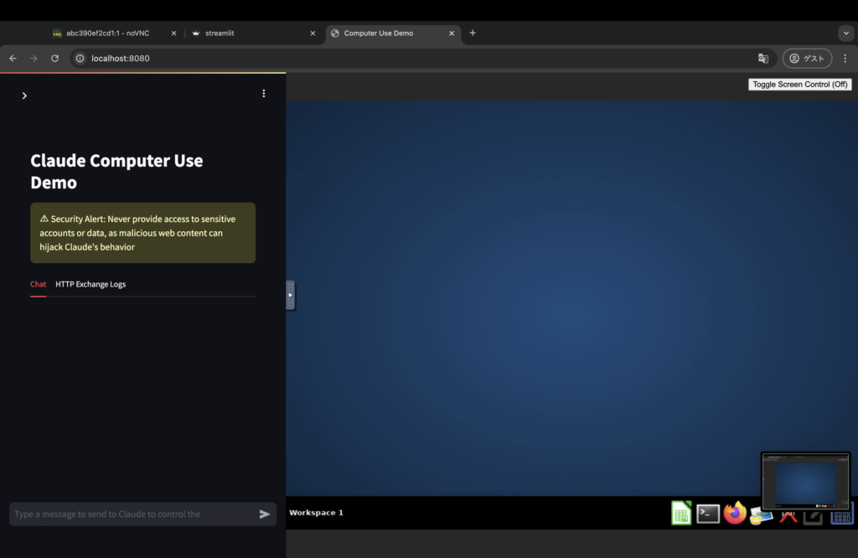This screenshot has height=558, width=858.
Task: Open the text editor taskbar icon
Action: click(x=813, y=518)
